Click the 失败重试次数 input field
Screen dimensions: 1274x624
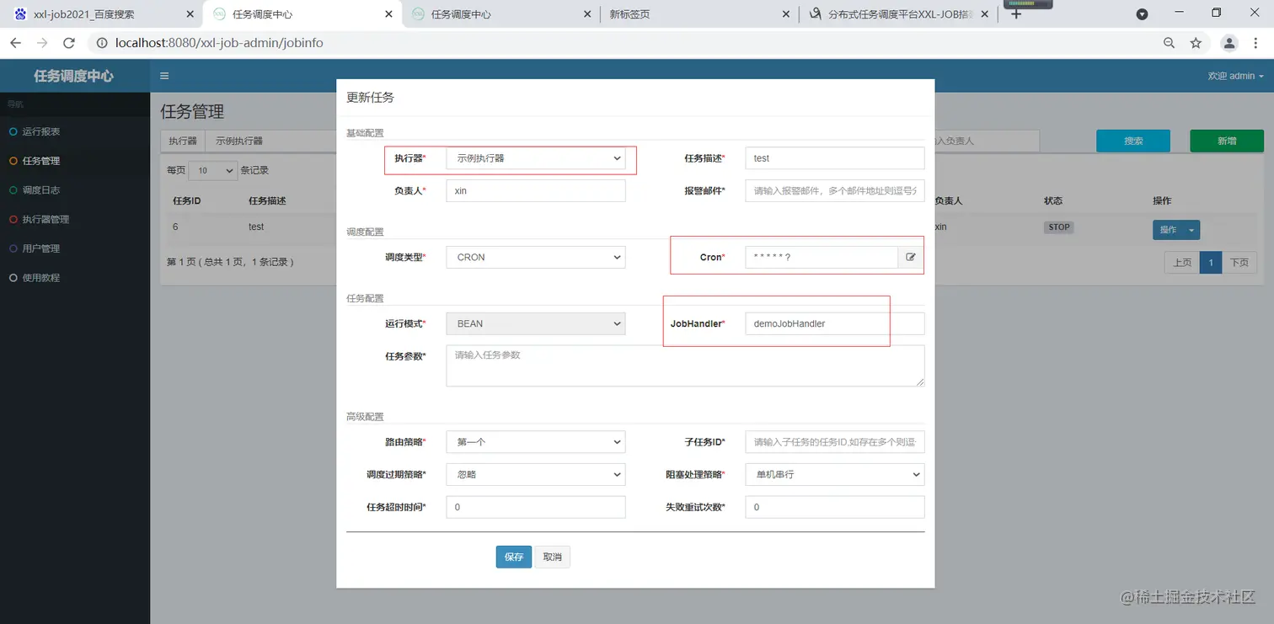coord(835,507)
